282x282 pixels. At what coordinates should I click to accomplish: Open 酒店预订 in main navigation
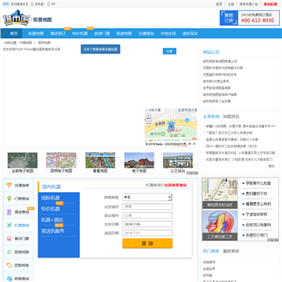click(58, 34)
